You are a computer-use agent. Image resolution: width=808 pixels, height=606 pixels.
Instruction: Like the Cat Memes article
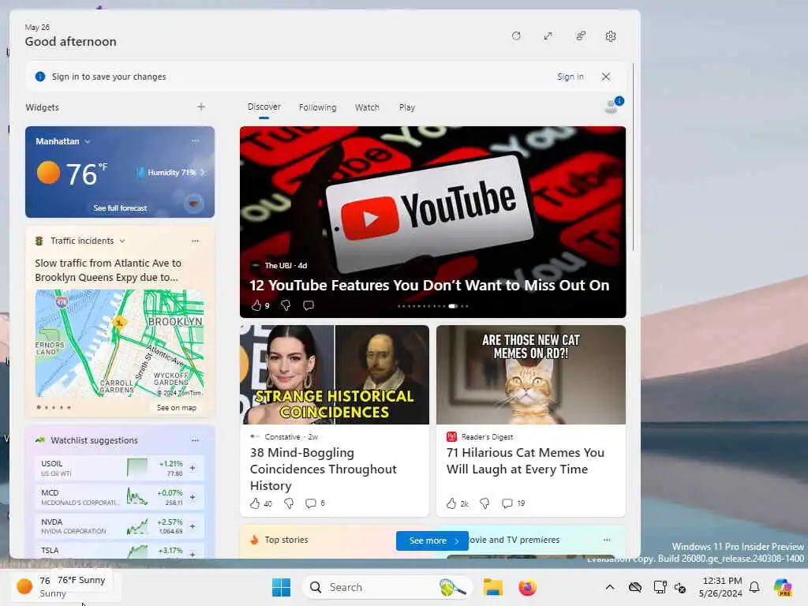pyautogui.click(x=451, y=503)
